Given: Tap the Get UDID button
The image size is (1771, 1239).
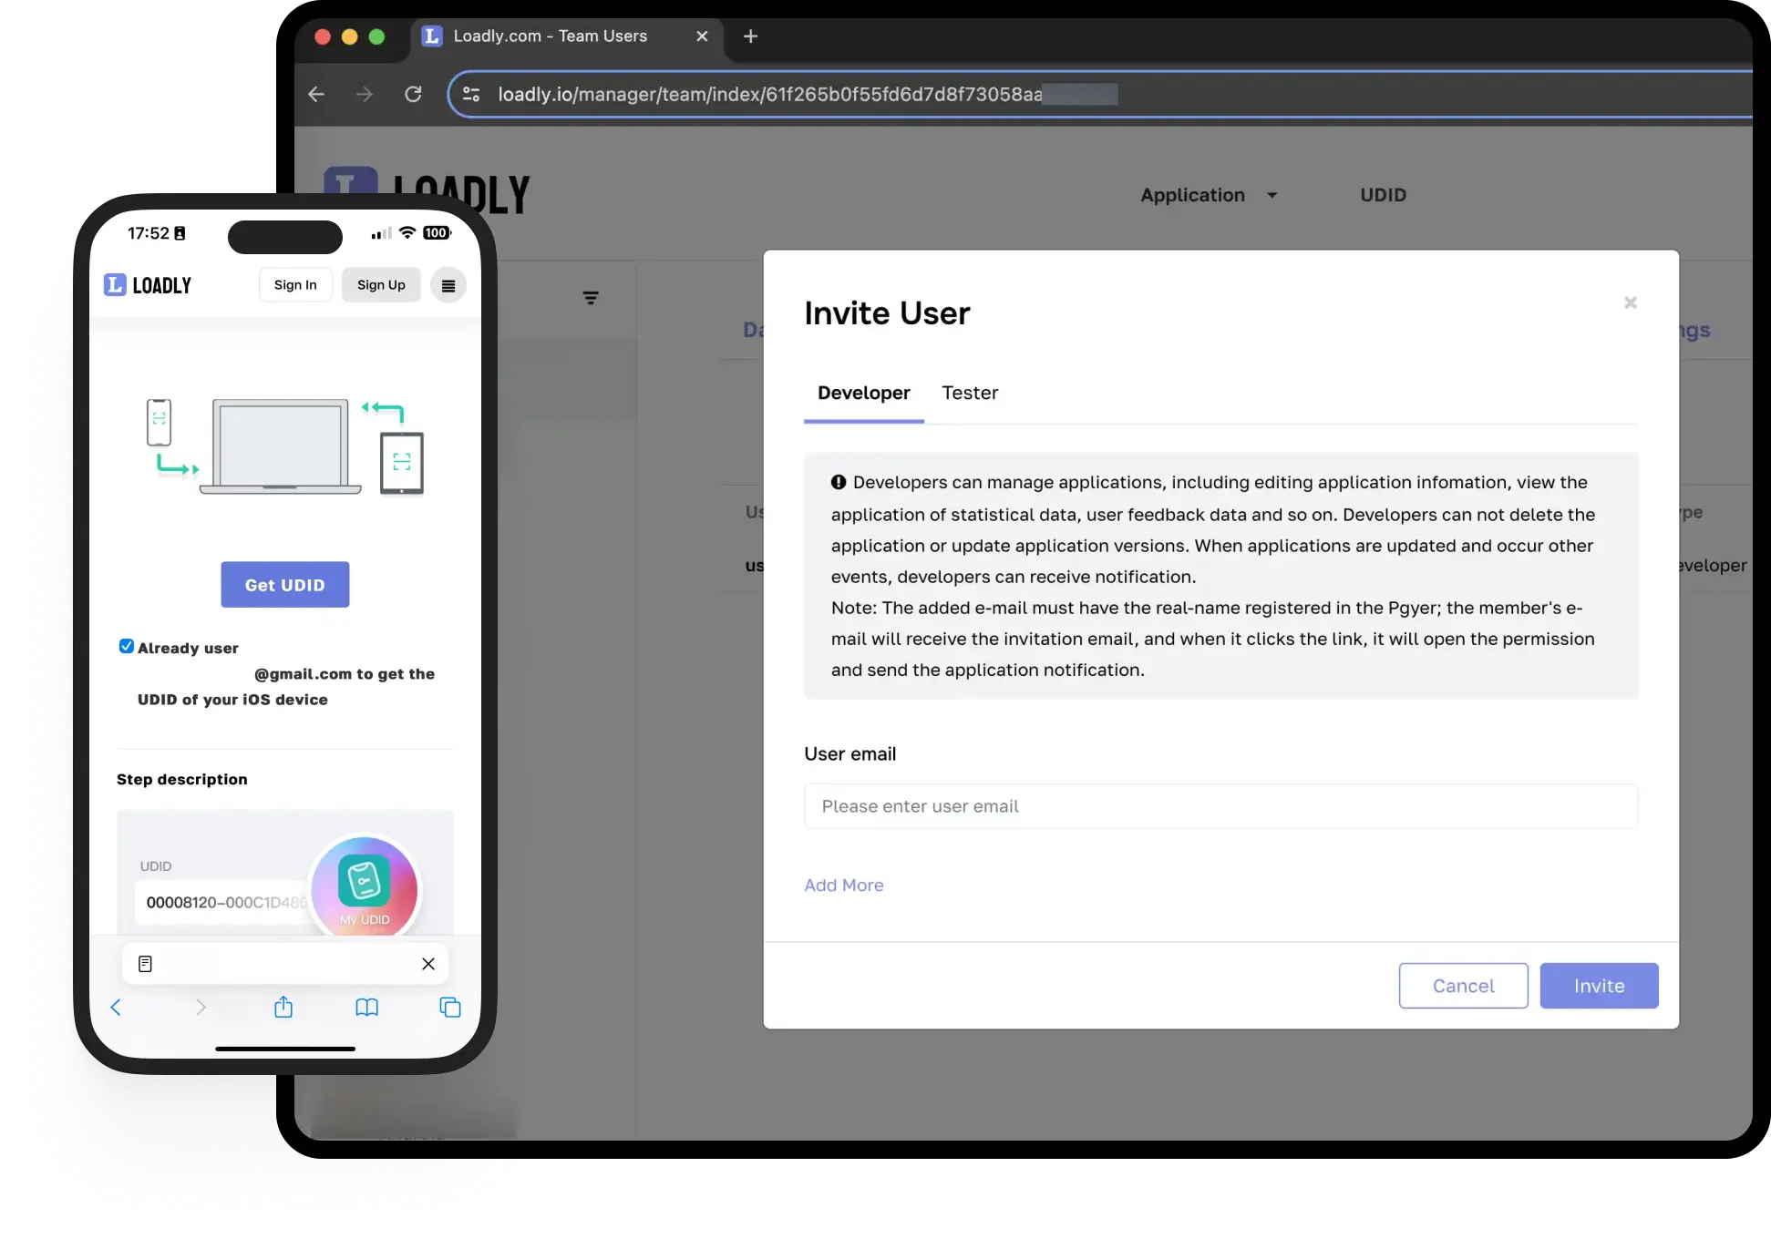Looking at the screenshot, I should pos(284,585).
